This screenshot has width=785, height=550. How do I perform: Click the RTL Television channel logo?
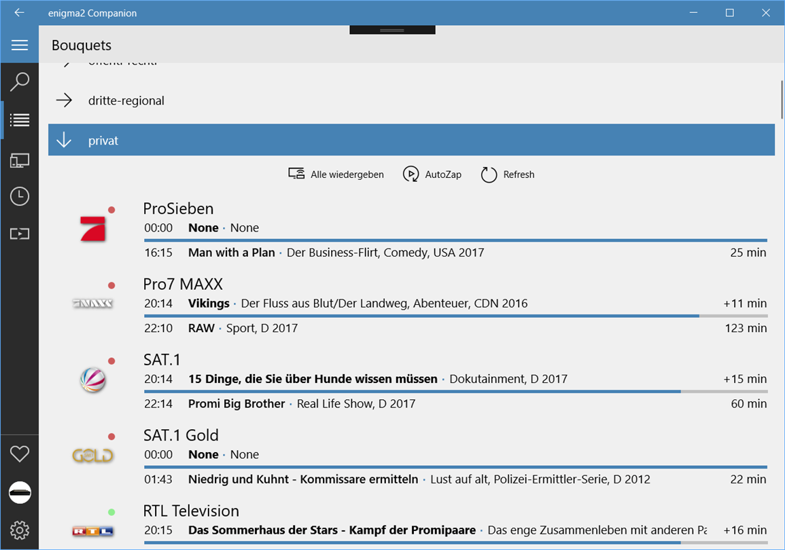tap(92, 531)
